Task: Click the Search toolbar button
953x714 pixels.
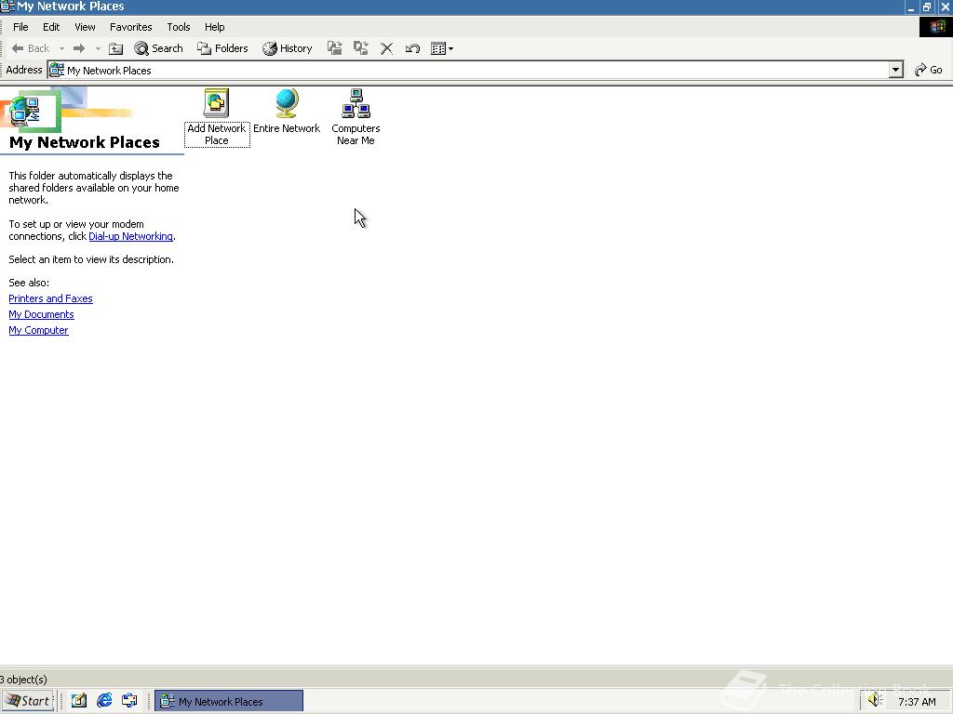Action: 158,48
